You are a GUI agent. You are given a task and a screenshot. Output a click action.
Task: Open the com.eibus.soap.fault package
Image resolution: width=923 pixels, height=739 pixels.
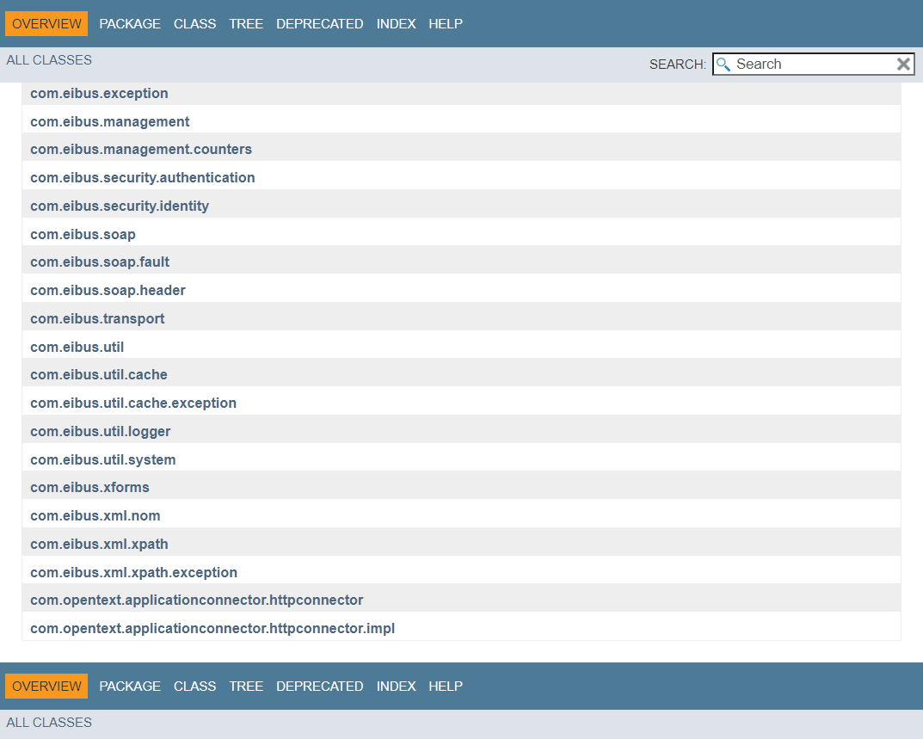[100, 262]
